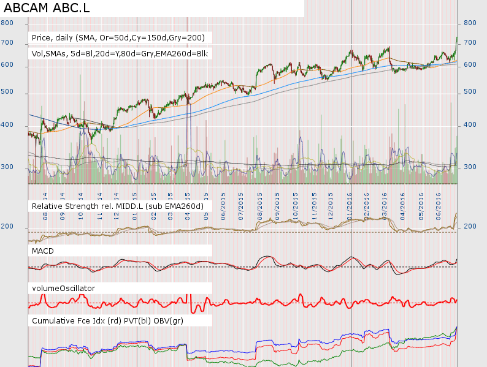Select the 05/2016 date label

421,206
